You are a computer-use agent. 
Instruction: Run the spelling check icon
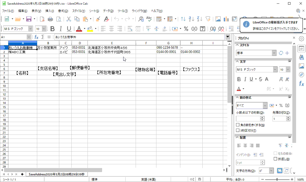pyautogui.click(x=149, y=19)
